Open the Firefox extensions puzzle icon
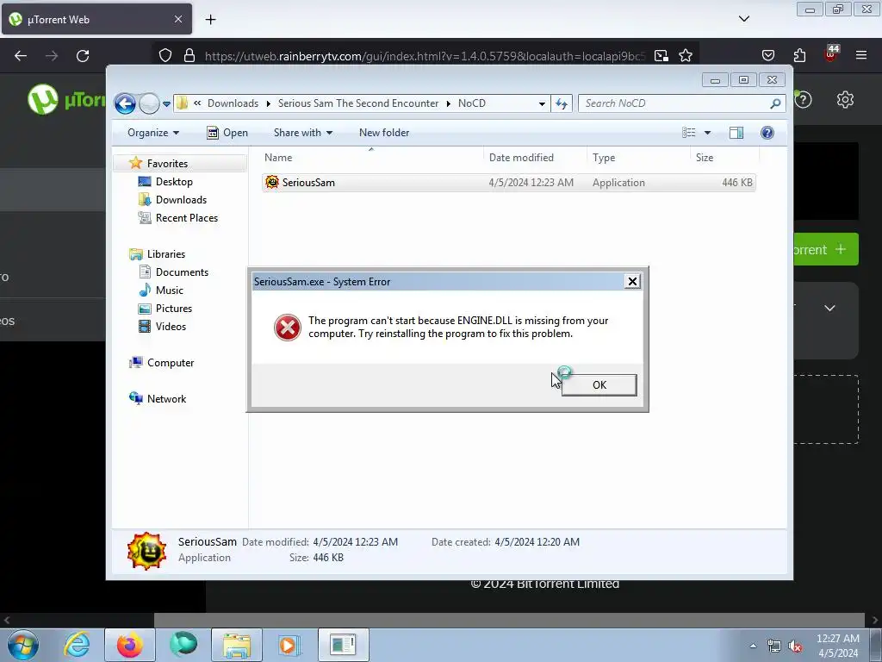This screenshot has height=662, width=882. (x=799, y=55)
